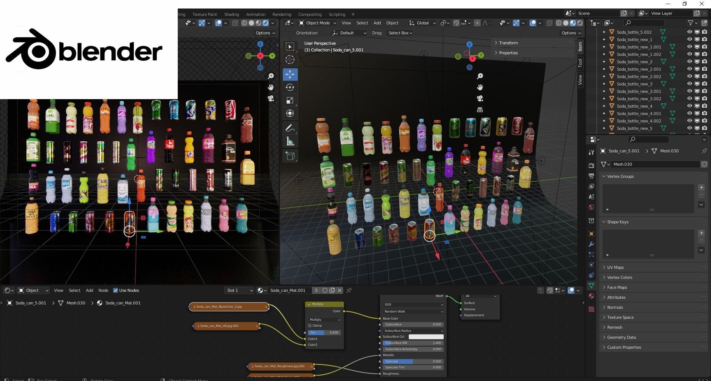711x381 pixels.
Task: Open the World properties tab
Action: tap(591, 207)
